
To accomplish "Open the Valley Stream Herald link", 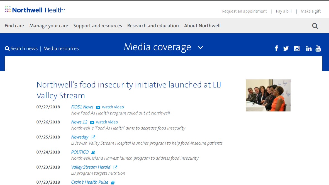I will [x=91, y=167].
